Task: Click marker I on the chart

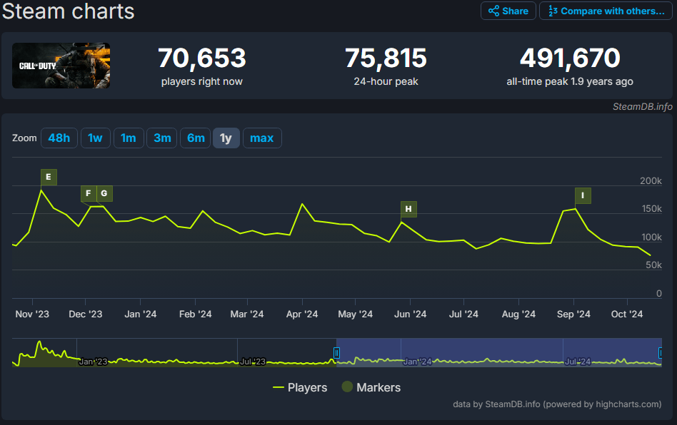Action: (583, 195)
